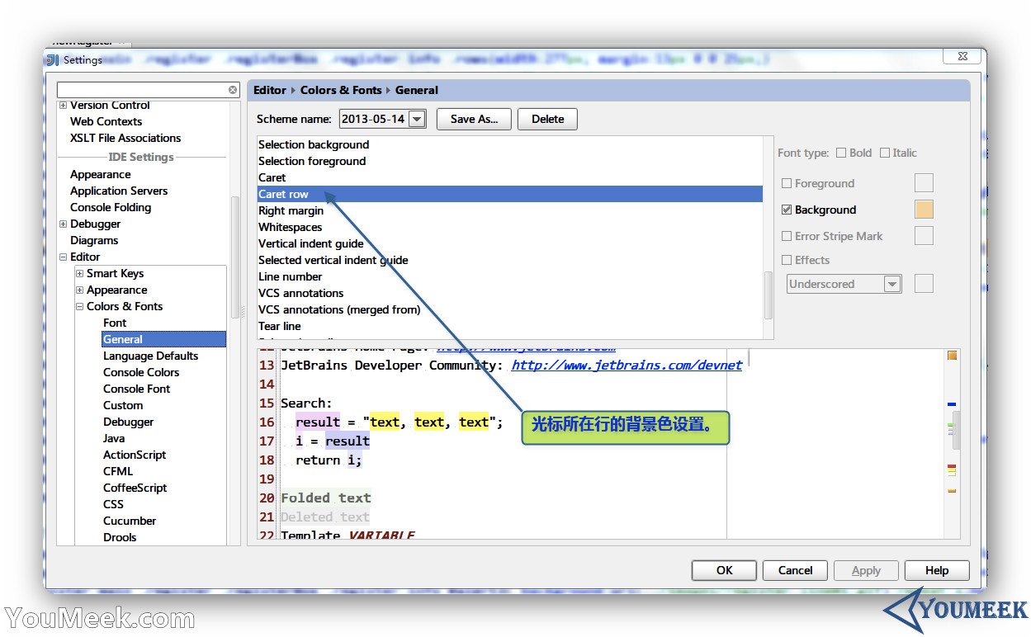Select Diagrams in settings tree
The image size is (1031, 637).
coord(94,240)
